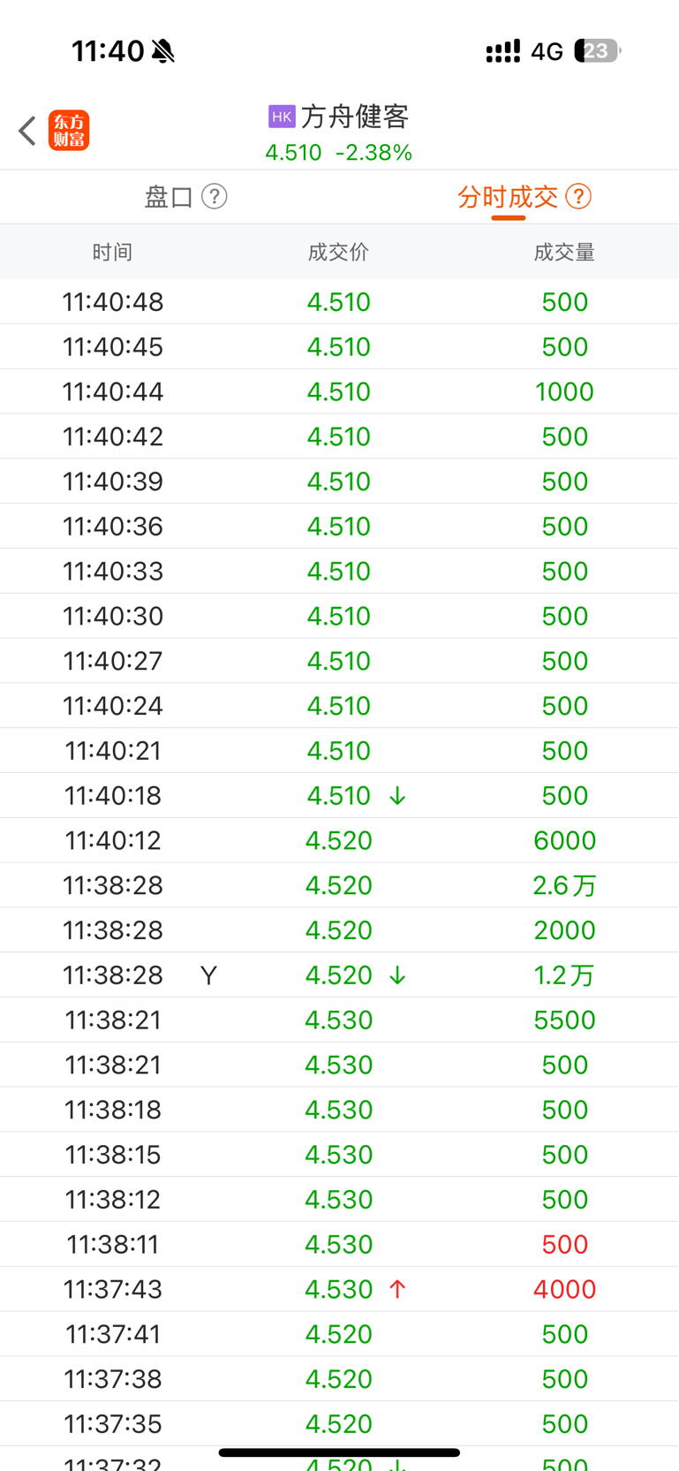This screenshot has width=679, height=1471.
Task: Open the 东方财富 orange app logo
Action: click(x=69, y=131)
